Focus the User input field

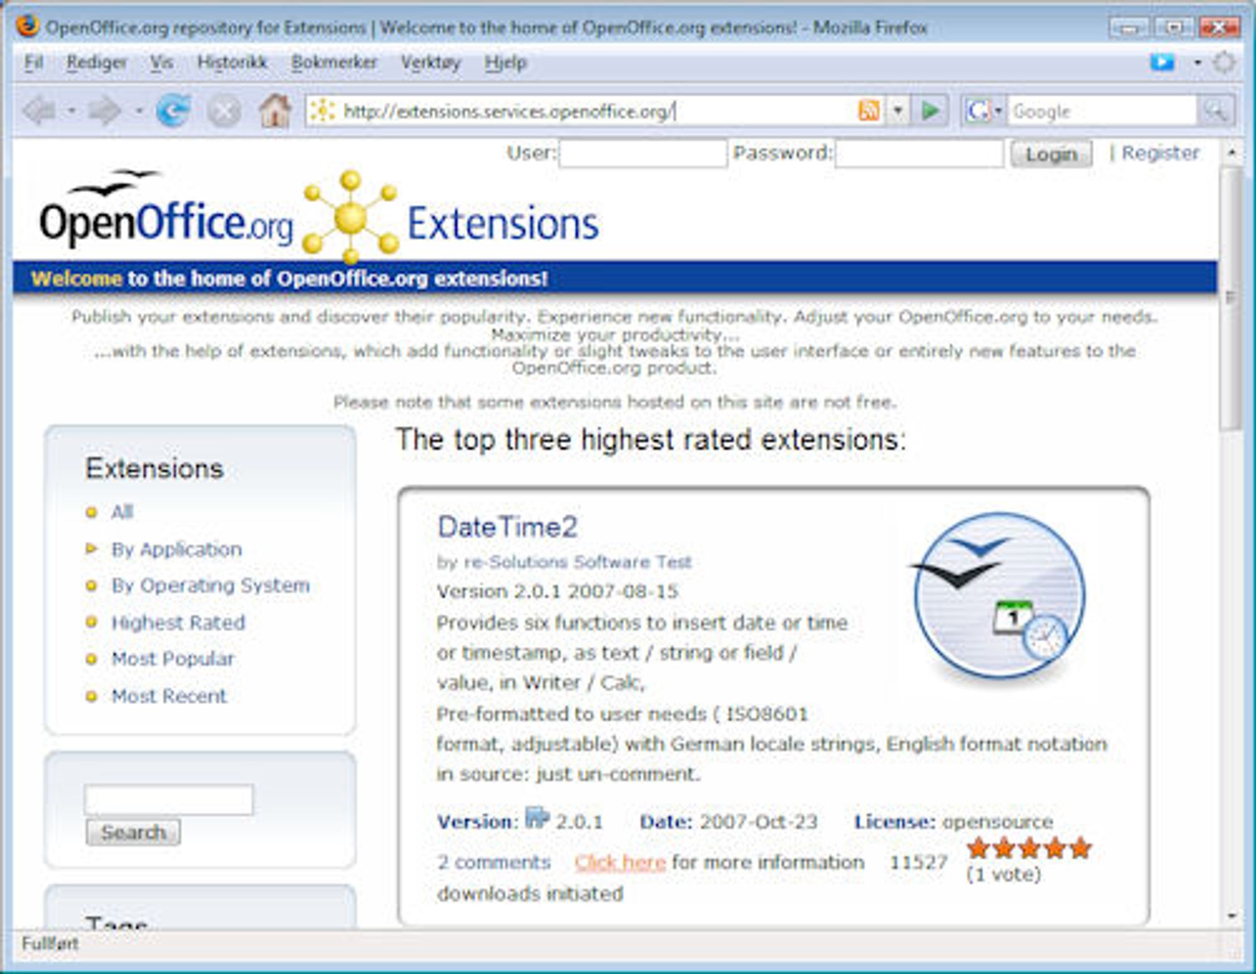click(x=642, y=154)
